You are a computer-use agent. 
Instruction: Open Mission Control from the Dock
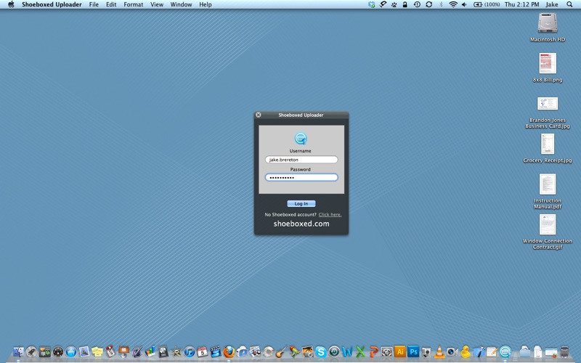coord(45,351)
